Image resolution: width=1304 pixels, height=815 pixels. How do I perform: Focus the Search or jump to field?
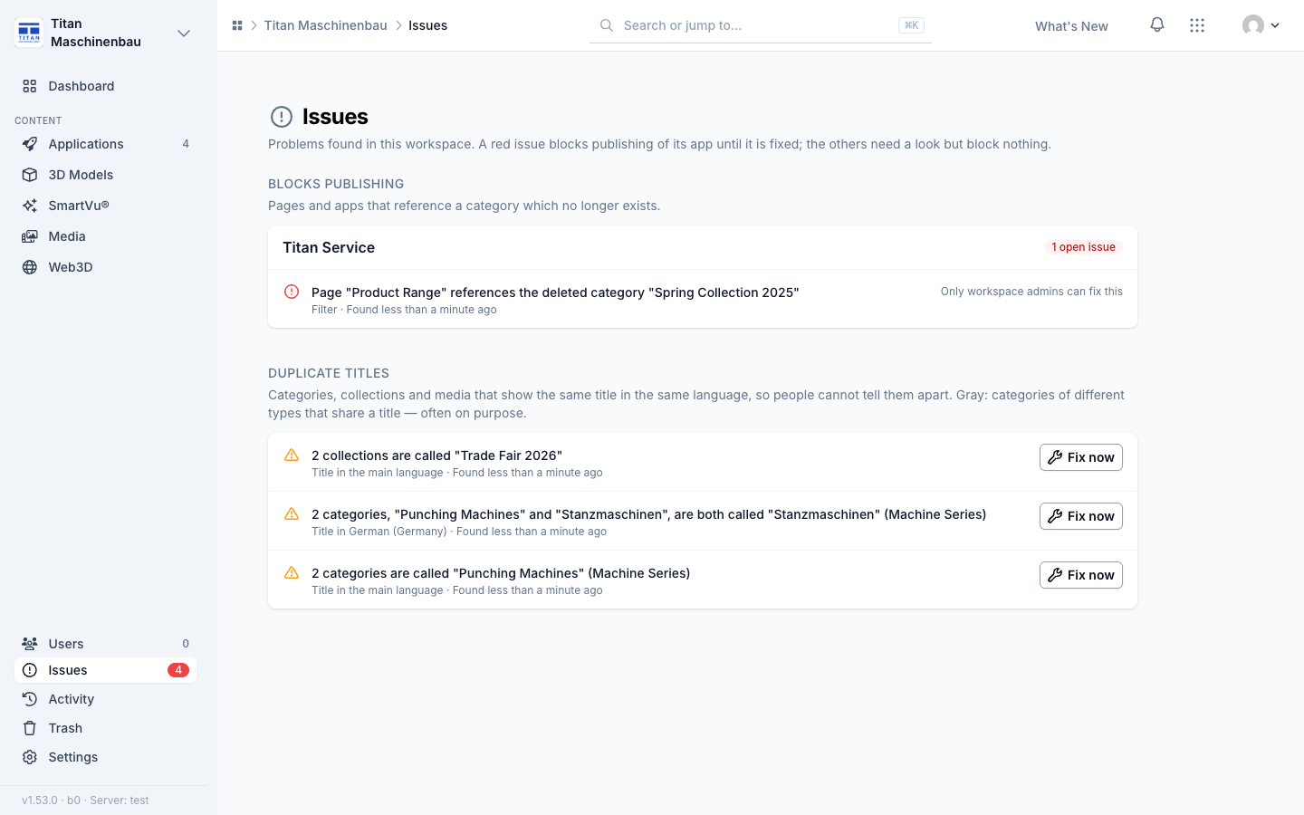[761, 25]
